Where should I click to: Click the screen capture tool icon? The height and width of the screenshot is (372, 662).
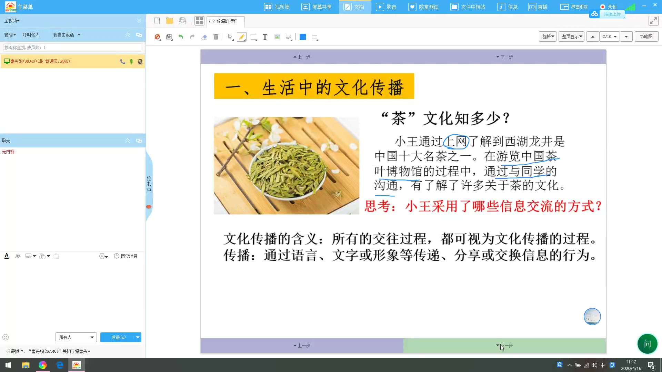click(289, 37)
